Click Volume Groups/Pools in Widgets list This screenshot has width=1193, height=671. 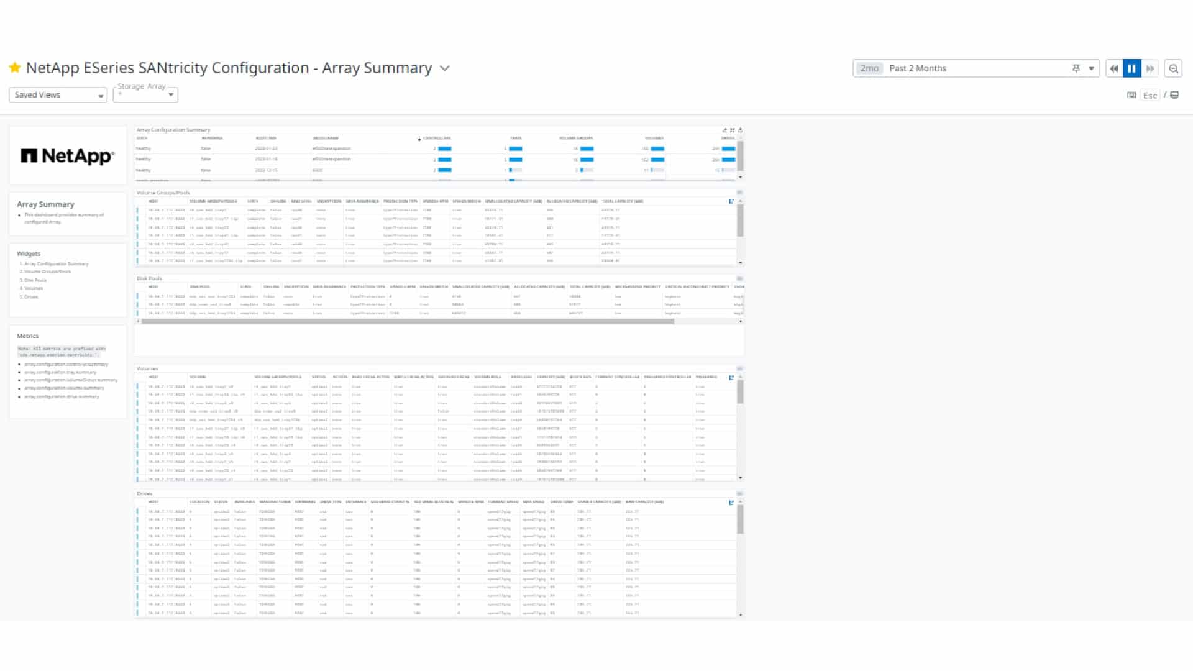[x=47, y=272]
